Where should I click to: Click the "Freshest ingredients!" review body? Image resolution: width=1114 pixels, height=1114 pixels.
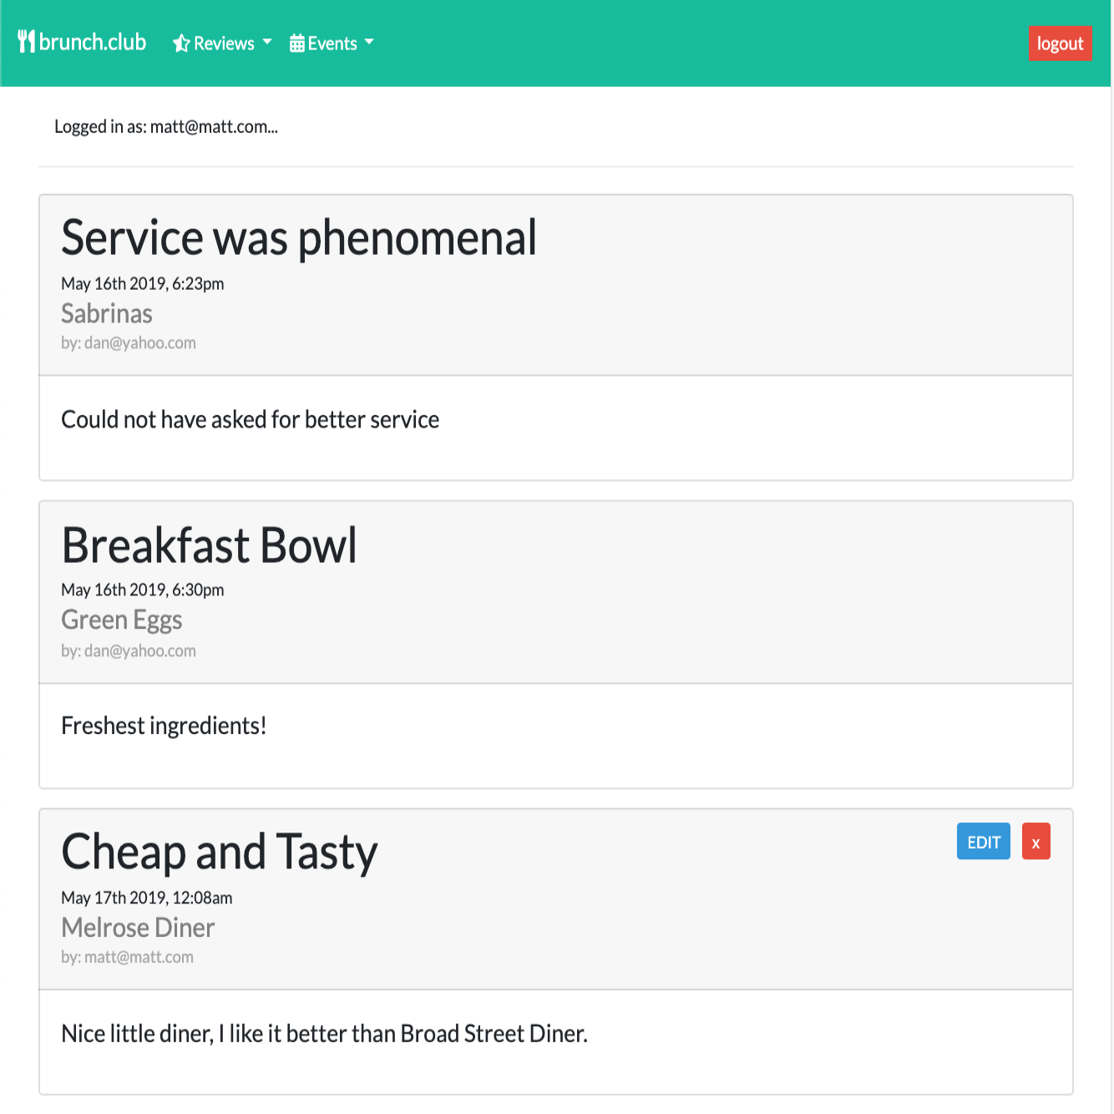tap(164, 726)
